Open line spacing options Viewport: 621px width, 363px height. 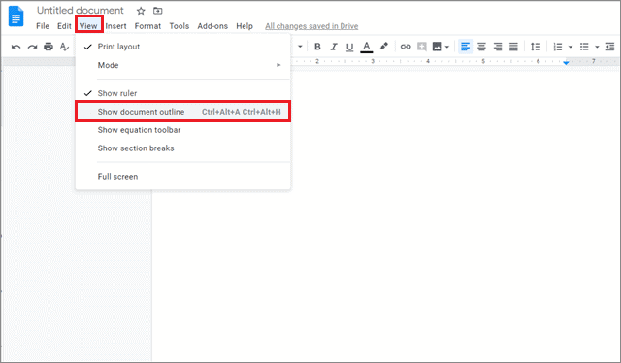tap(536, 47)
